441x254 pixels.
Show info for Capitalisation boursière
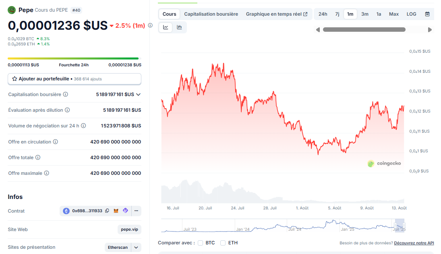pos(66,94)
